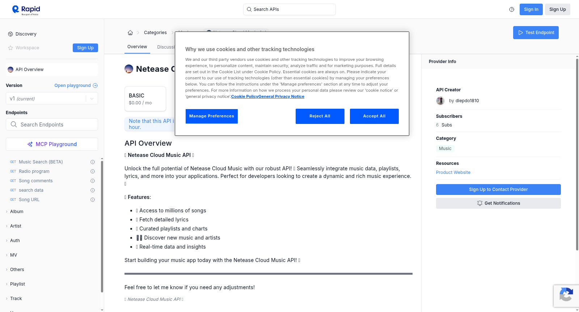Click Accept All cookies button
The width and height of the screenshot is (579, 312).
pyautogui.click(x=374, y=116)
